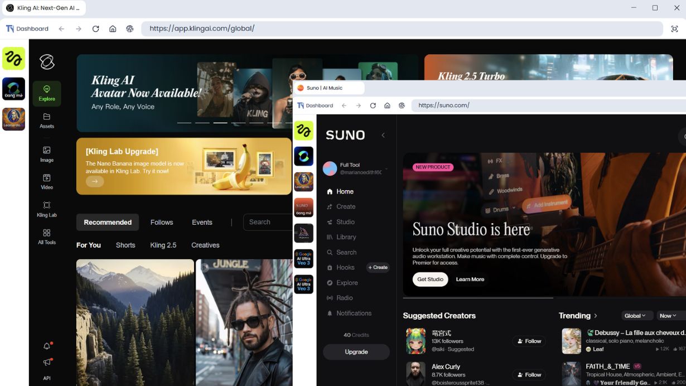Open the mountain forest thumbnail in Kling
The width and height of the screenshot is (686, 386).
135,322
